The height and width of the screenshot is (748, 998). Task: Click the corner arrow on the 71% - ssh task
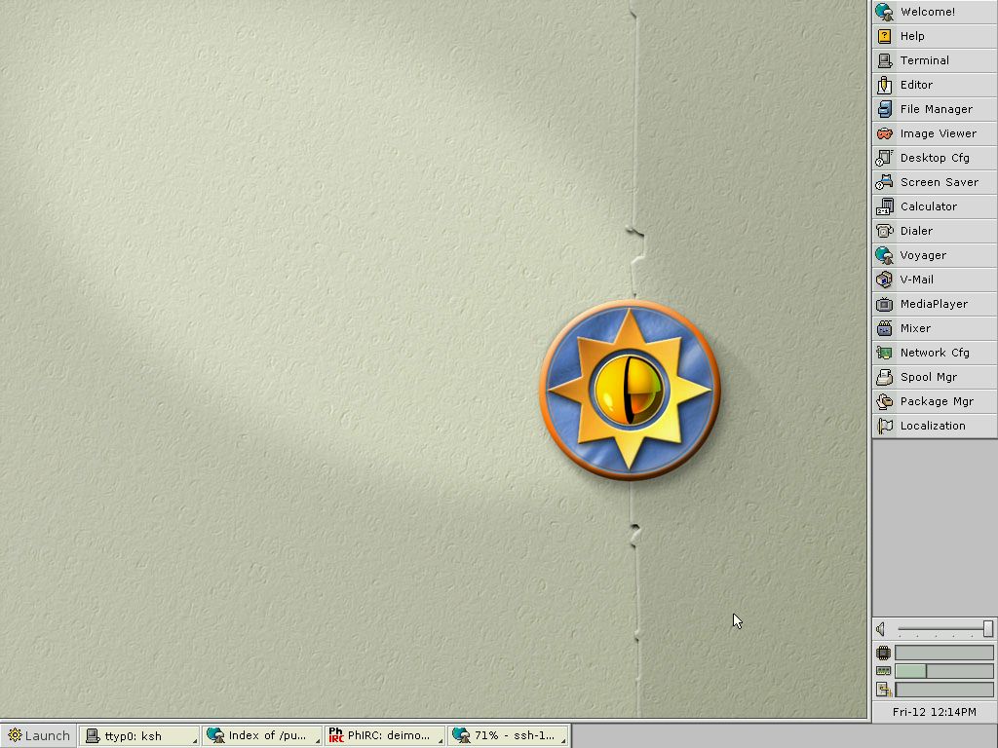[x=563, y=742]
